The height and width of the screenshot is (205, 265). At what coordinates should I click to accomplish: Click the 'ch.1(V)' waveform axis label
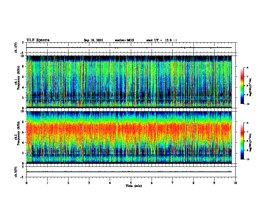pos(16,48)
